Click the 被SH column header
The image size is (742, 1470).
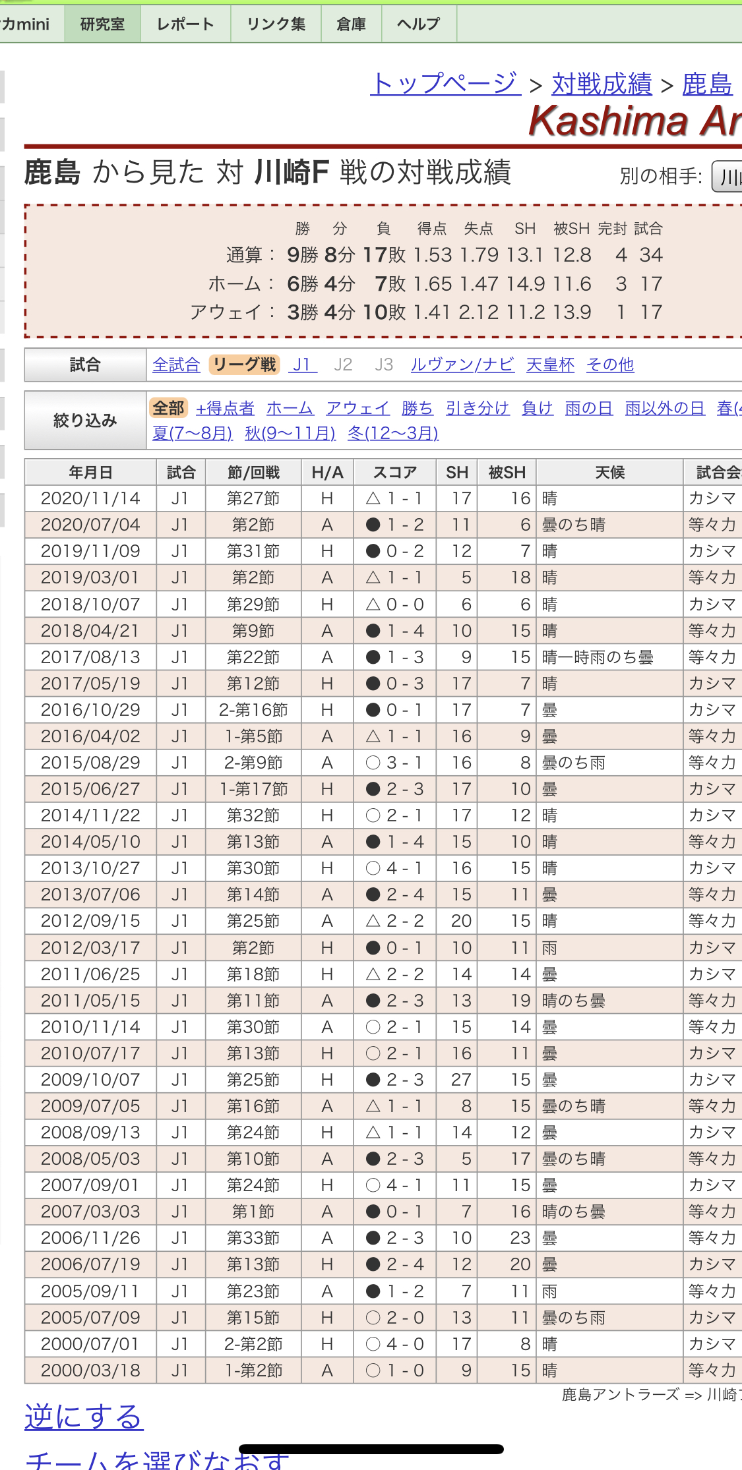(x=507, y=472)
